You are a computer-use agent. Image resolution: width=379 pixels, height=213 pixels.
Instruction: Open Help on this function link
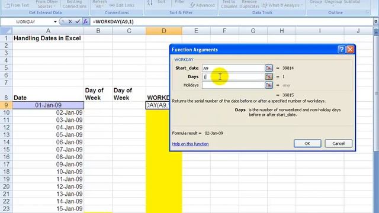coord(190,144)
